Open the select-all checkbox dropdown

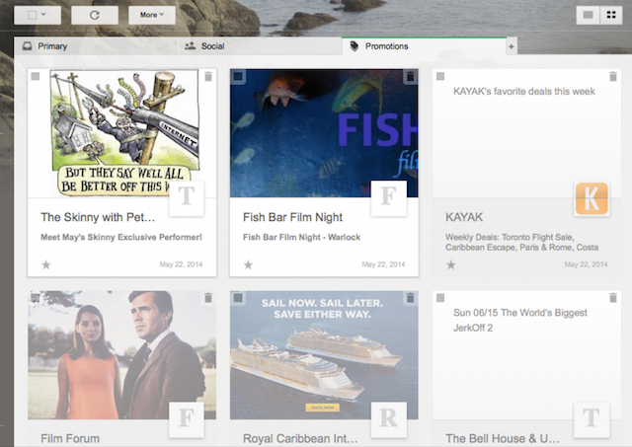point(38,15)
